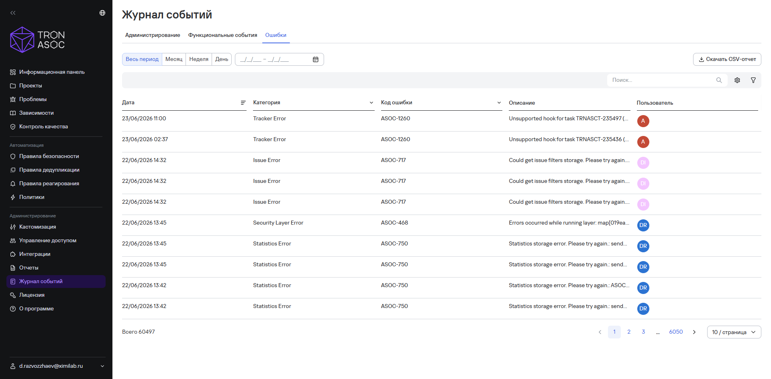Expand Категория column filter dropdown
The image size is (771, 379).
[x=371, y=103]
